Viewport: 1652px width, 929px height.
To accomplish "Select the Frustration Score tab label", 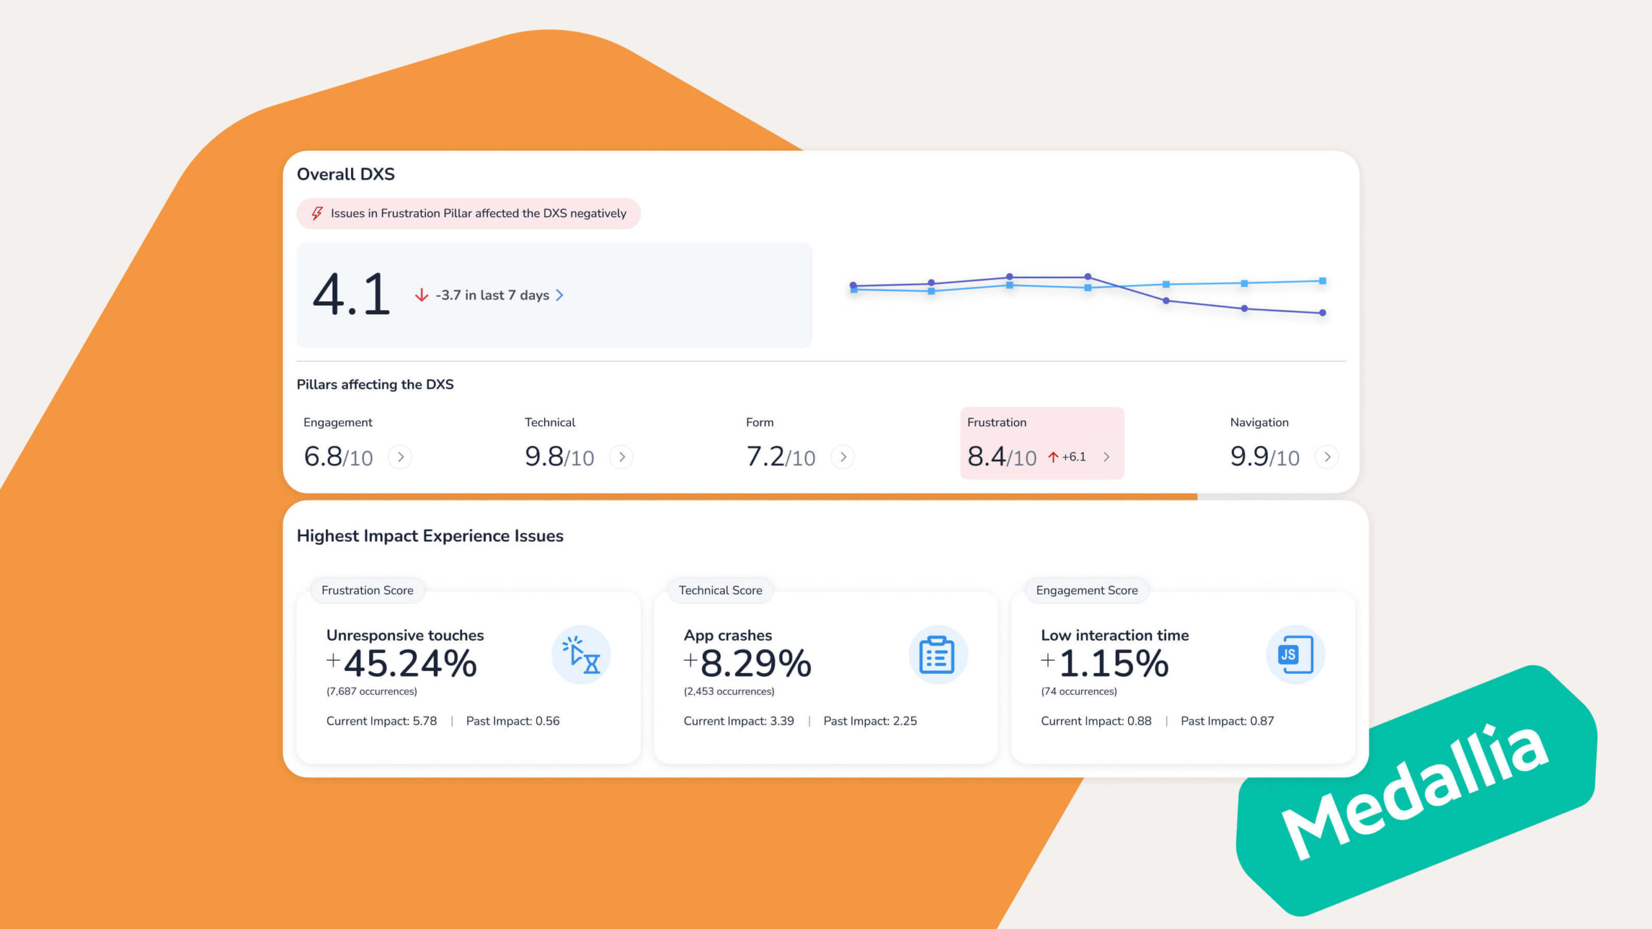I will [367, 590].
